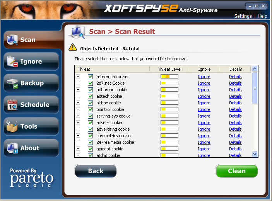Expand the adtech cookie row
The width and height of the screenshot is (272, 201).
(78, 96)
